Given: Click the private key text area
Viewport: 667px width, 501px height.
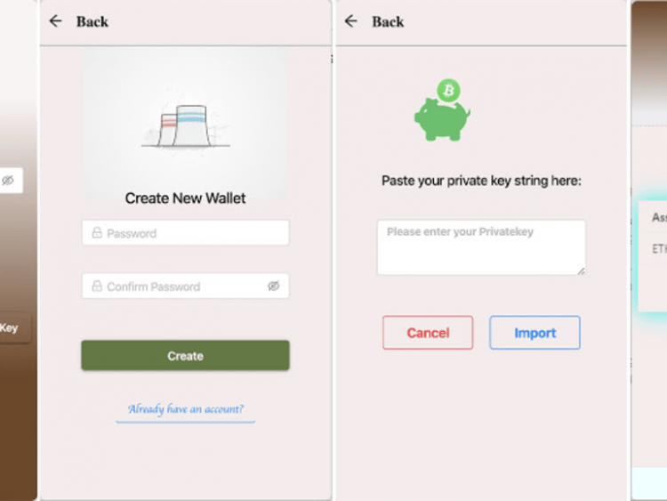Looking at the screenshot, I should coord(480,247).
